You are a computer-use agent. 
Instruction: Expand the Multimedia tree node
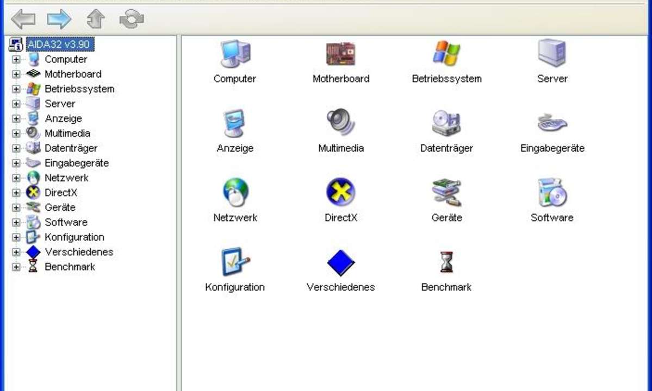[x=16, y=133]
